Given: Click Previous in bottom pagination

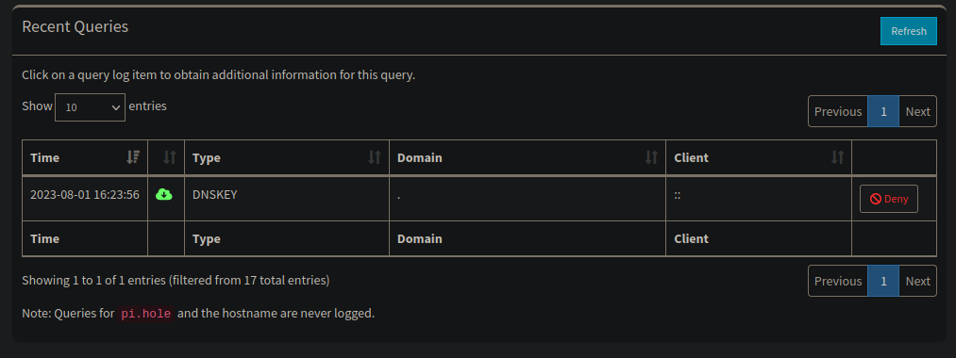Looking at the screenshot, I should [838, 281].
